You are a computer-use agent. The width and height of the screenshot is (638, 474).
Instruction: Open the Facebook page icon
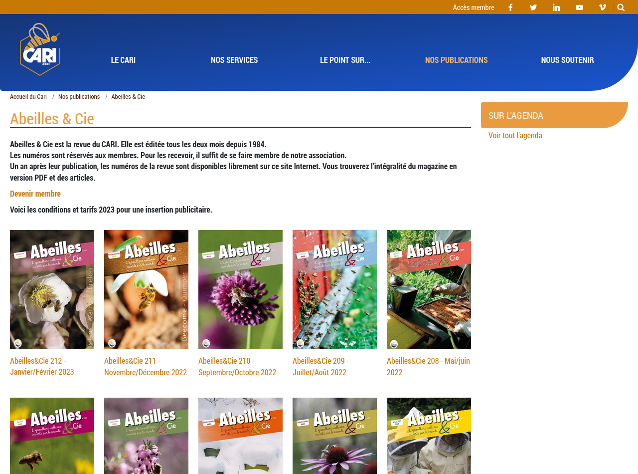pos(510,7)
